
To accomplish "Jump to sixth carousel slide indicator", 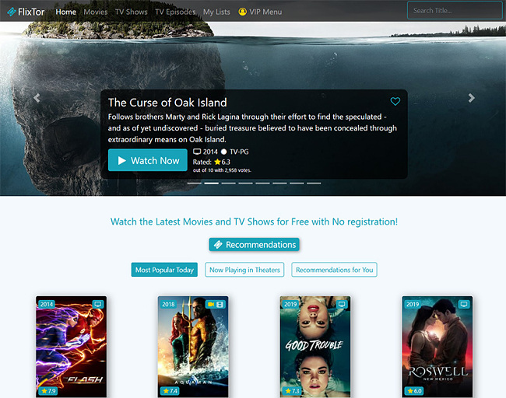I will point(279,183).
